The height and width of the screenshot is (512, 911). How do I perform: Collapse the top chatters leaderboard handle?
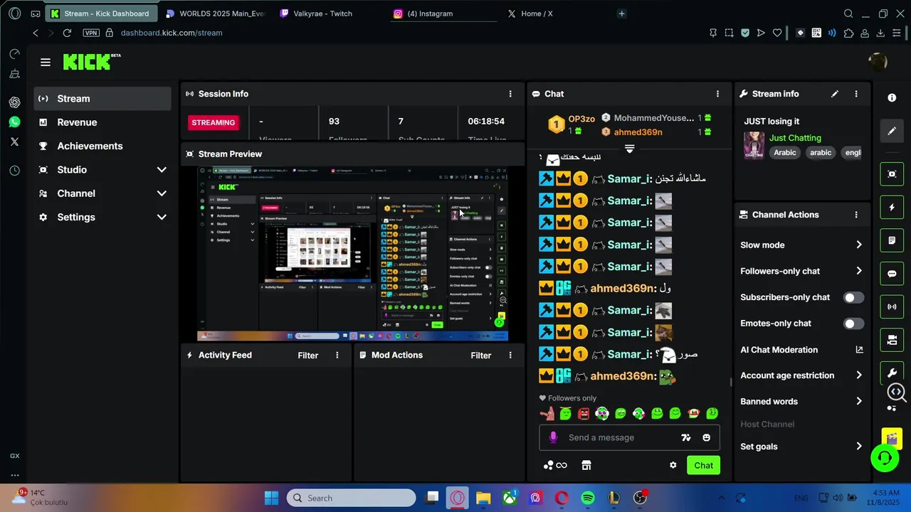(x=629, y=149)
